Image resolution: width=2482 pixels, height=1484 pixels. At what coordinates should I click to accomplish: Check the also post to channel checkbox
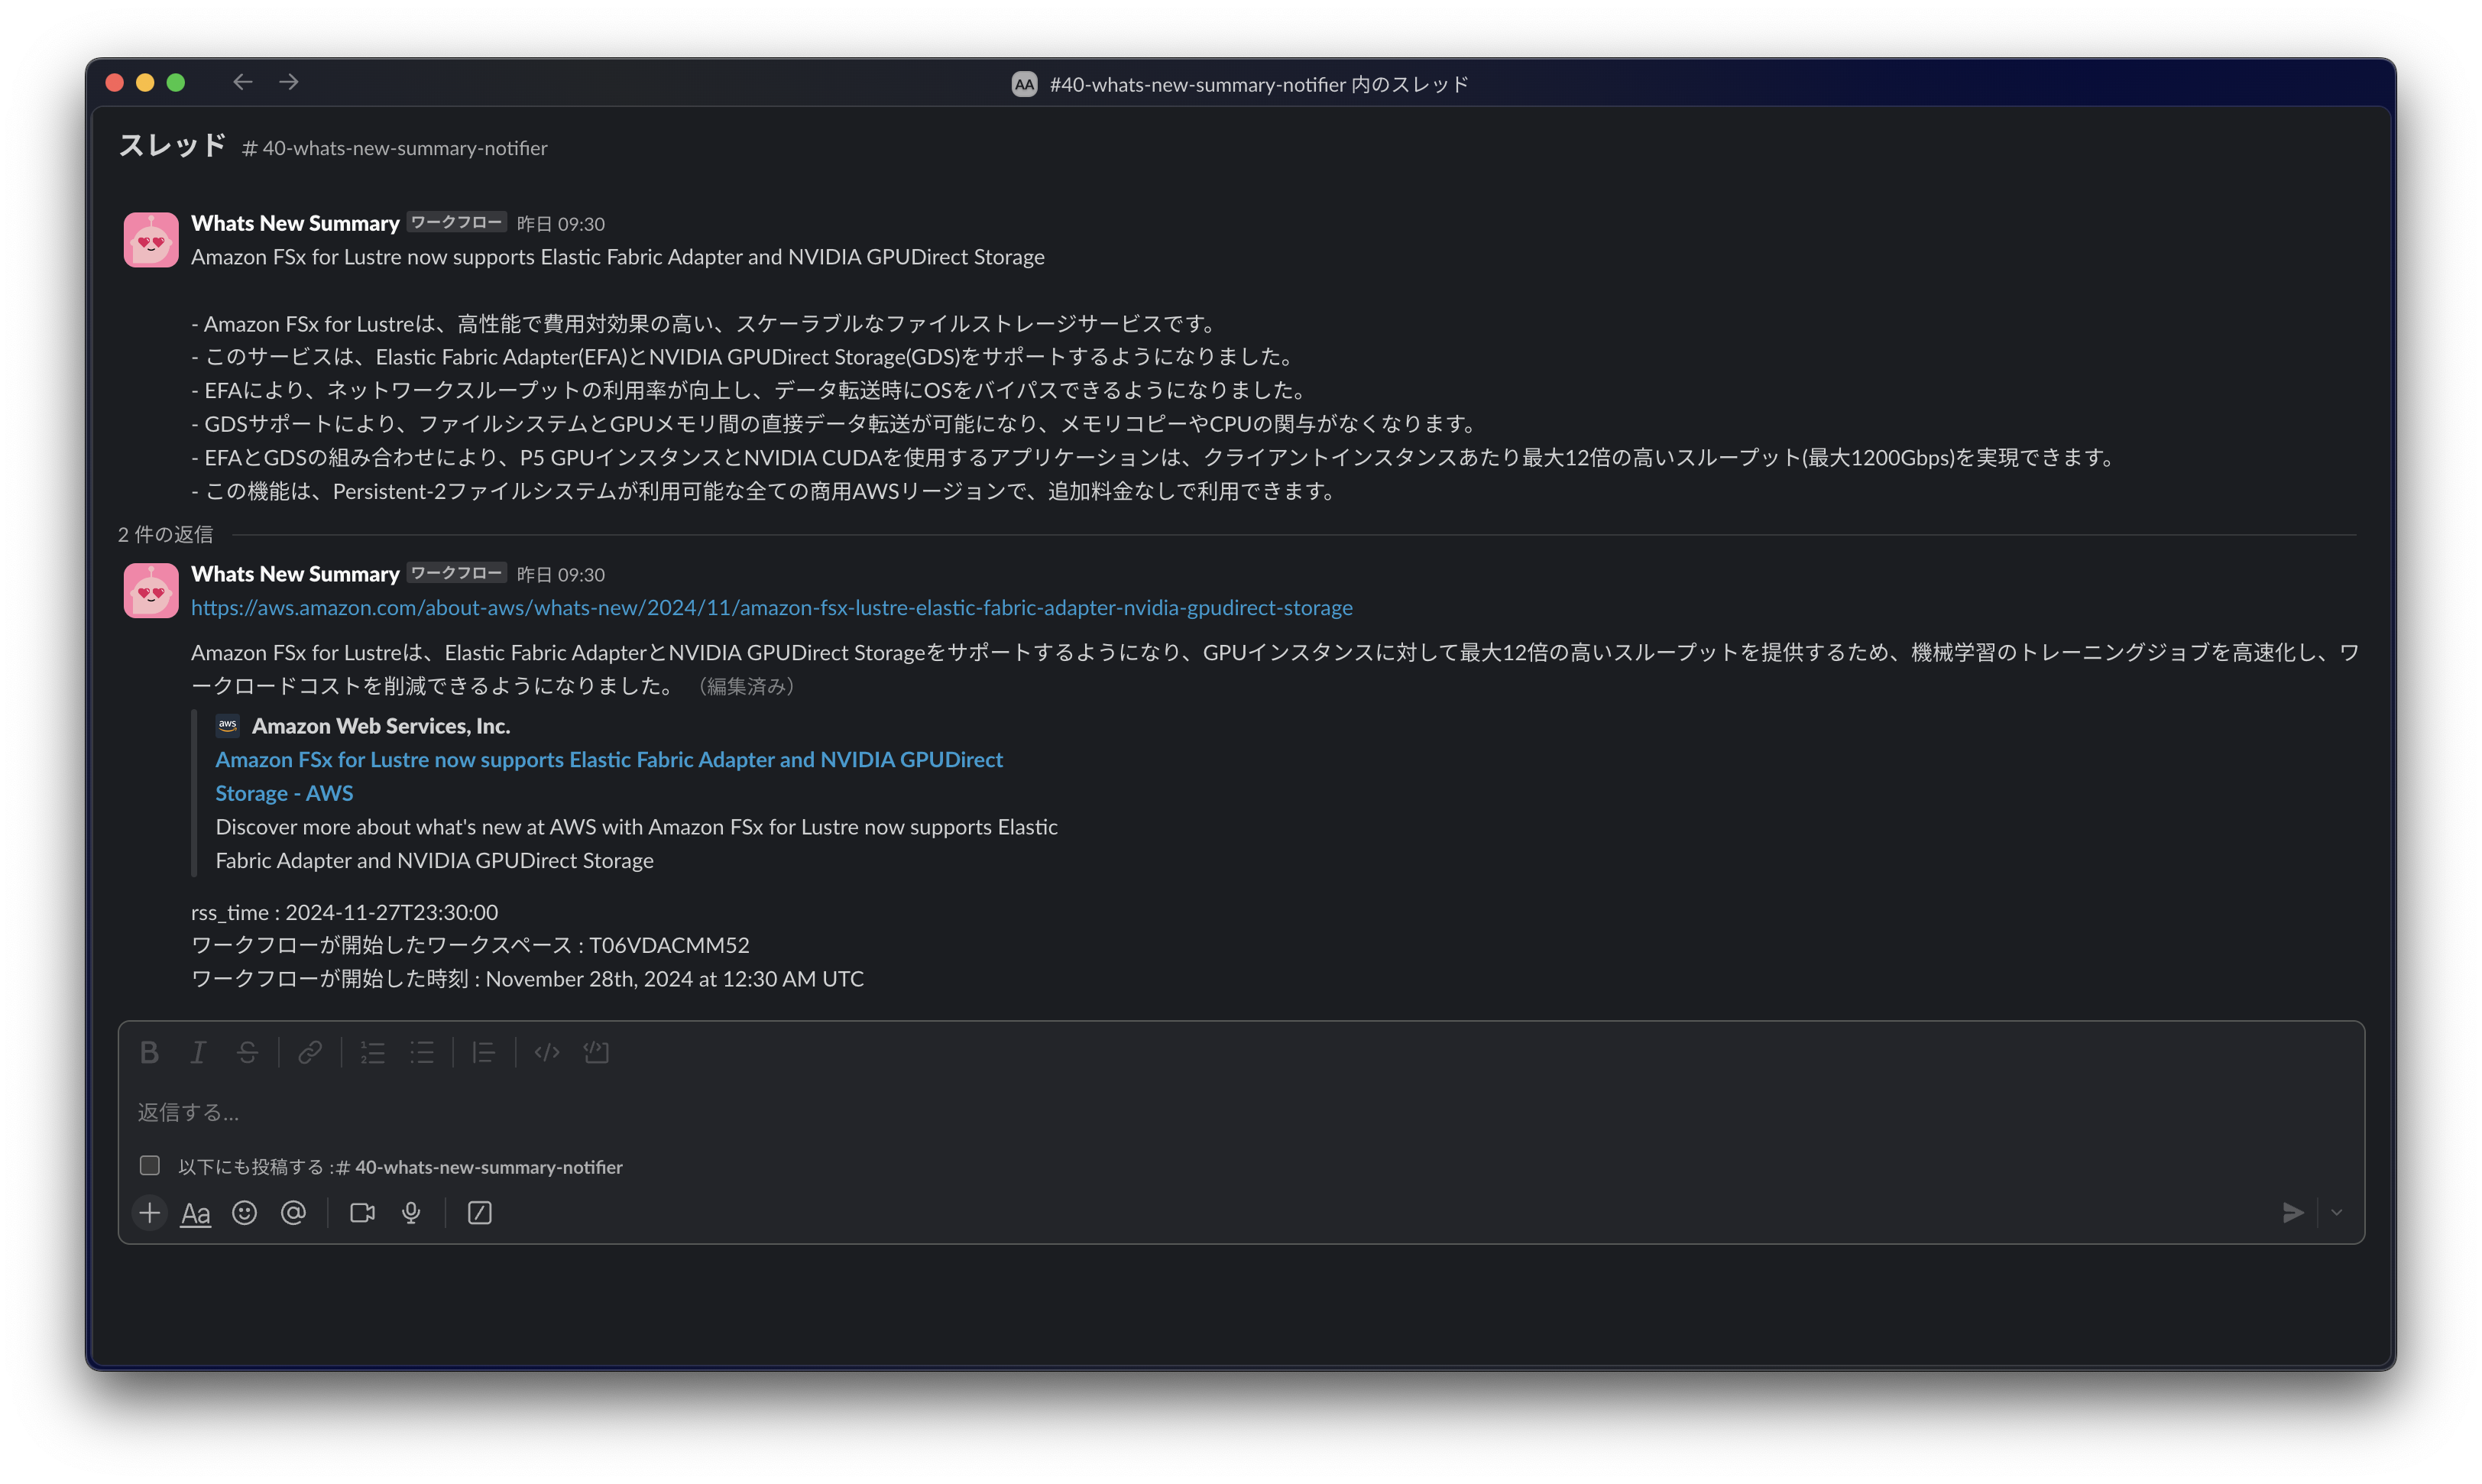click(x=150, y=1166)
